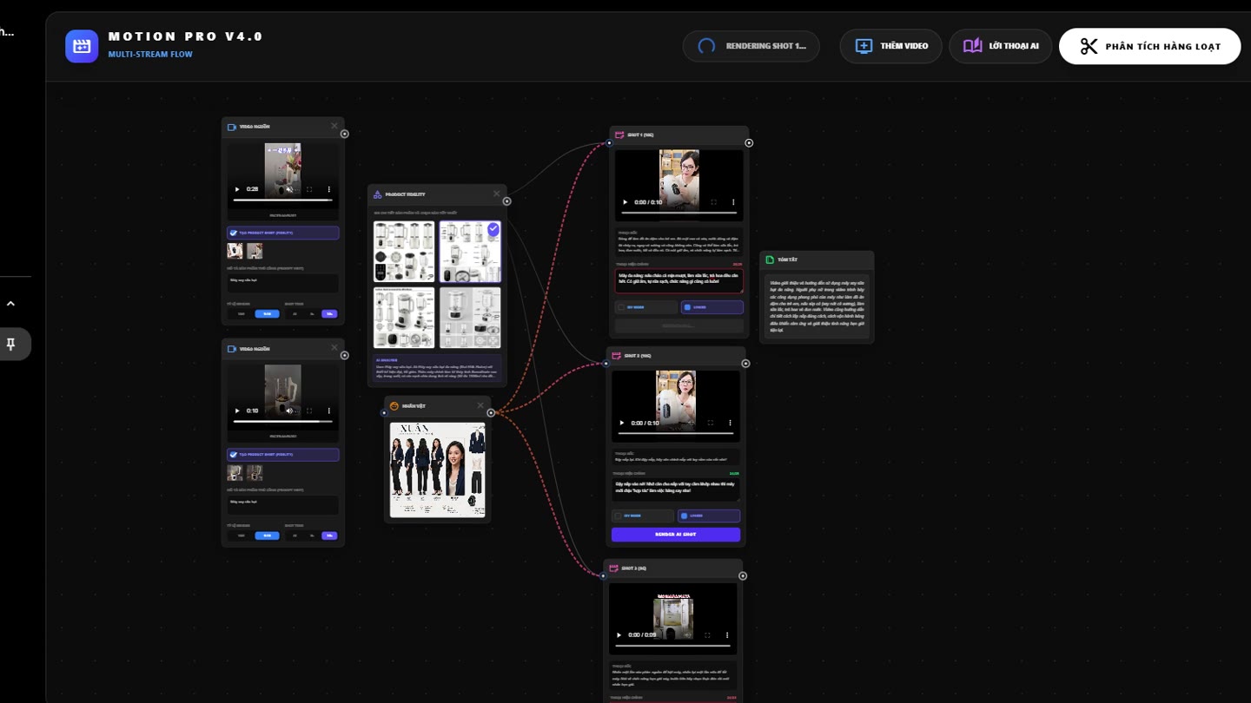Click the Rendering Shot 1 status button
This screenshot has width=1251, height=703.
(x=751, y=46)
